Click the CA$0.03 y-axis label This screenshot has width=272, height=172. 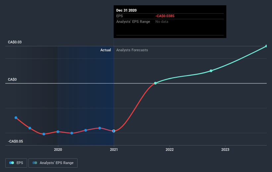pos(15,42)
